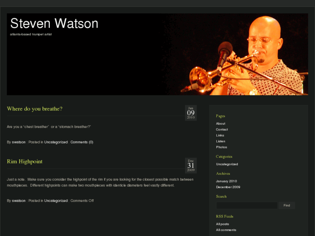Open the All posts RSS feed

[x=222, y=224]
